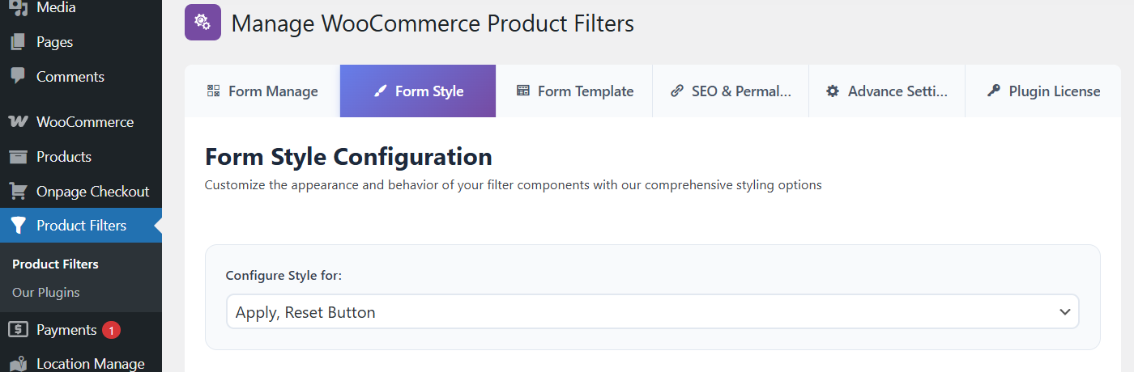Select the Form Style tab

[x=418, y=91]
